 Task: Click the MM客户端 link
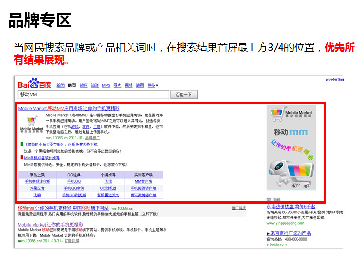[144, 181]
